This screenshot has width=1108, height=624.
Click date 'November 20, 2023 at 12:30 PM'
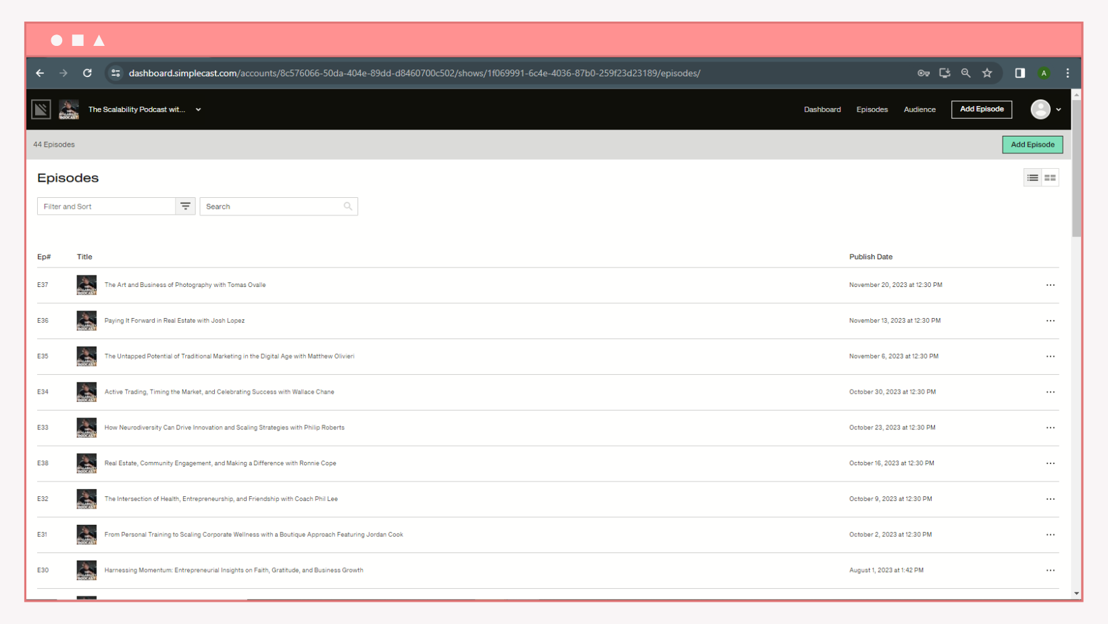coord(895,285)
